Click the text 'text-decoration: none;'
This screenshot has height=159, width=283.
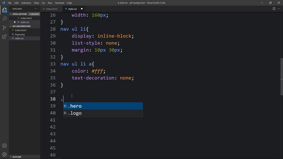click(x=103, y=78)
